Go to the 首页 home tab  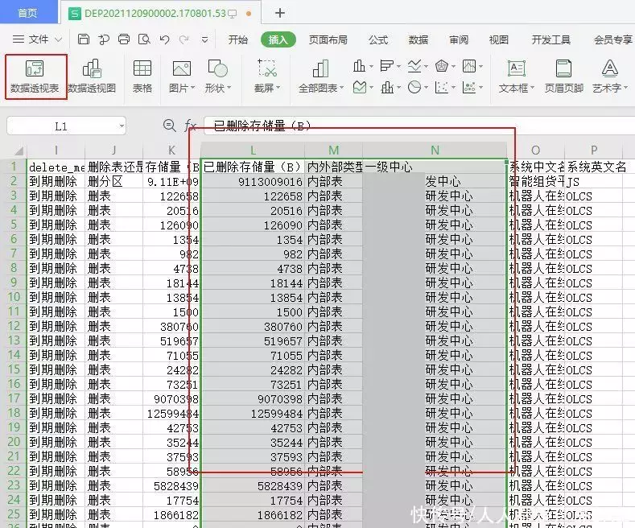point(27,13)
